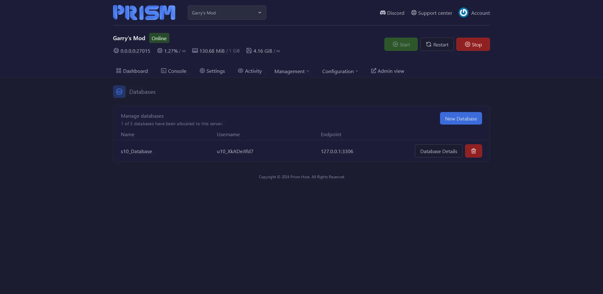The width and height of the screenshot is (603, 294).
Task: Open the Console tab
Action: click(x=174, y=71)
